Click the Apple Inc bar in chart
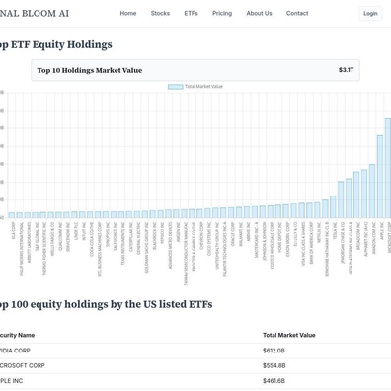The width and height of the screenshot is (391, 391). pos(380,177)
